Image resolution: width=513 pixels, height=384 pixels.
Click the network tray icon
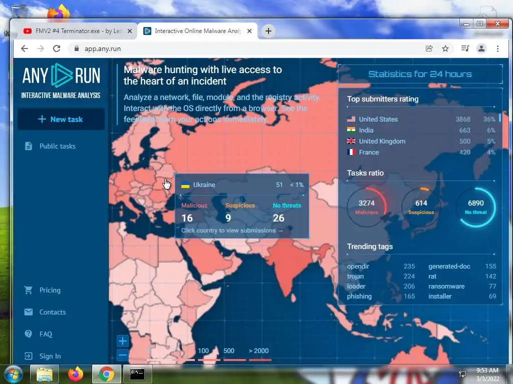tap(462, 374)
